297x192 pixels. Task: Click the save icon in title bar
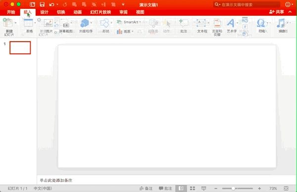point(42,4)
